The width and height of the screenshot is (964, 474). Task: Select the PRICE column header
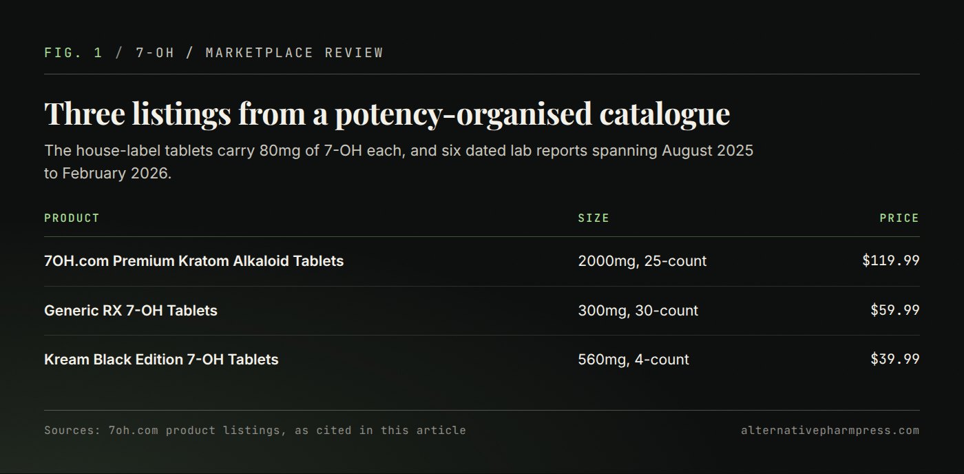[x=899, y=218]
